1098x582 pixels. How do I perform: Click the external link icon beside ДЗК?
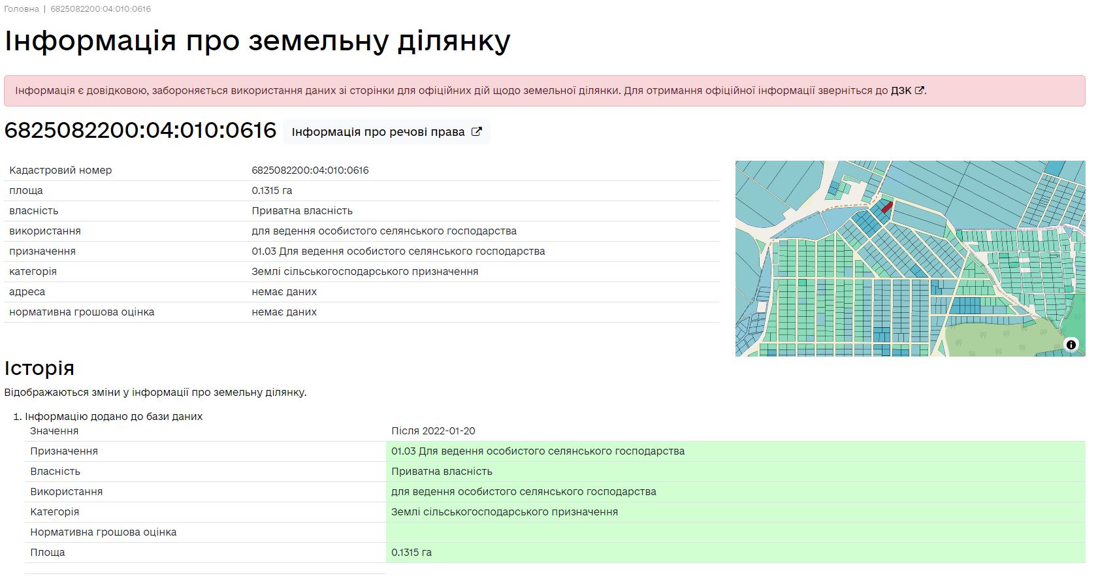coord(919,91)
